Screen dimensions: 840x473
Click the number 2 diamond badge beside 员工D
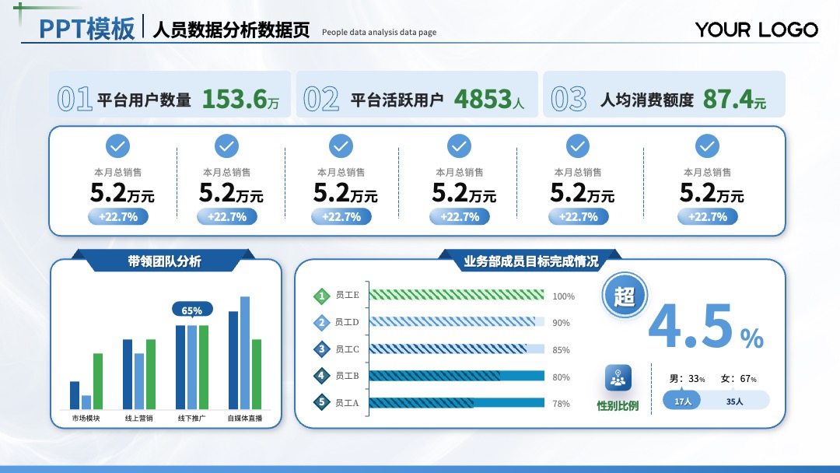(x=321, y=323)
